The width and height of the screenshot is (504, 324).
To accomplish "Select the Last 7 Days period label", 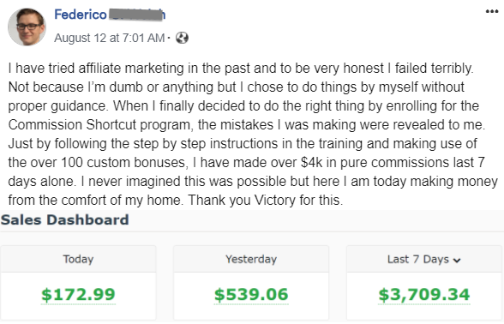I will click(x=418, y=259).
